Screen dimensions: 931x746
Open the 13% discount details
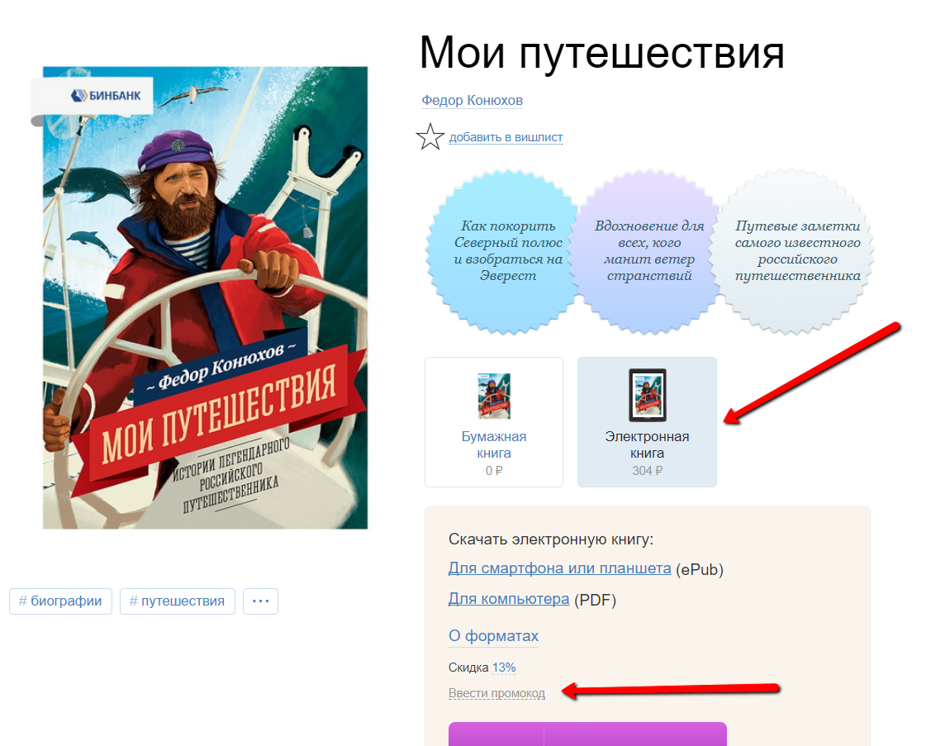coord(504,668)
